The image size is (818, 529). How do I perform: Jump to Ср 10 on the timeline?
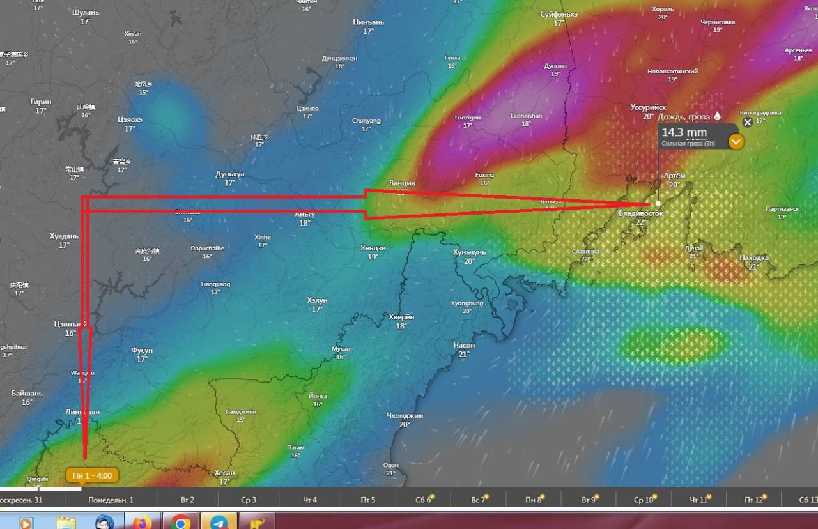click(x=644, y=500)
